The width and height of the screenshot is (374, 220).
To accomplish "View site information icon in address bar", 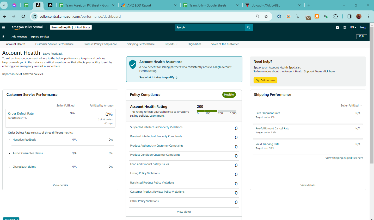I will [34, 16].
